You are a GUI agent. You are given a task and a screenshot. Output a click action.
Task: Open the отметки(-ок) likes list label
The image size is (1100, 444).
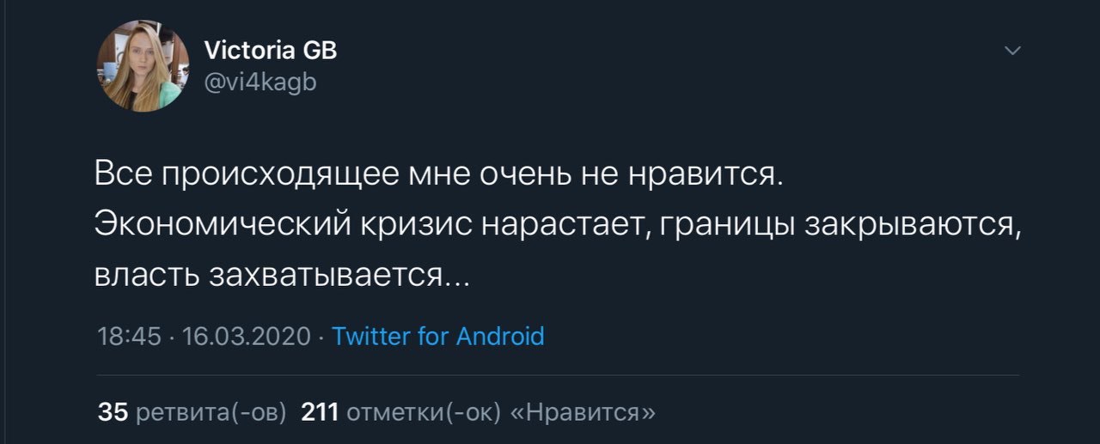423,412
